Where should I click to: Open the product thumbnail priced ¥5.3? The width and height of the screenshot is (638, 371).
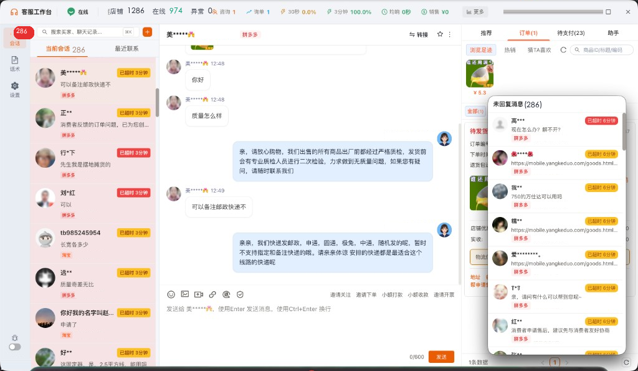tap(480, 74)
